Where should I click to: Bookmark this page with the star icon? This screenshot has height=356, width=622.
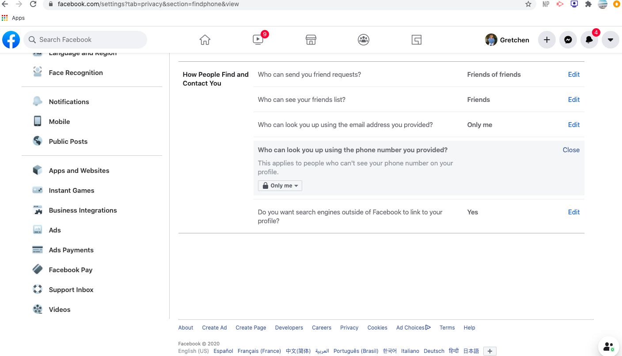point(528,4)
